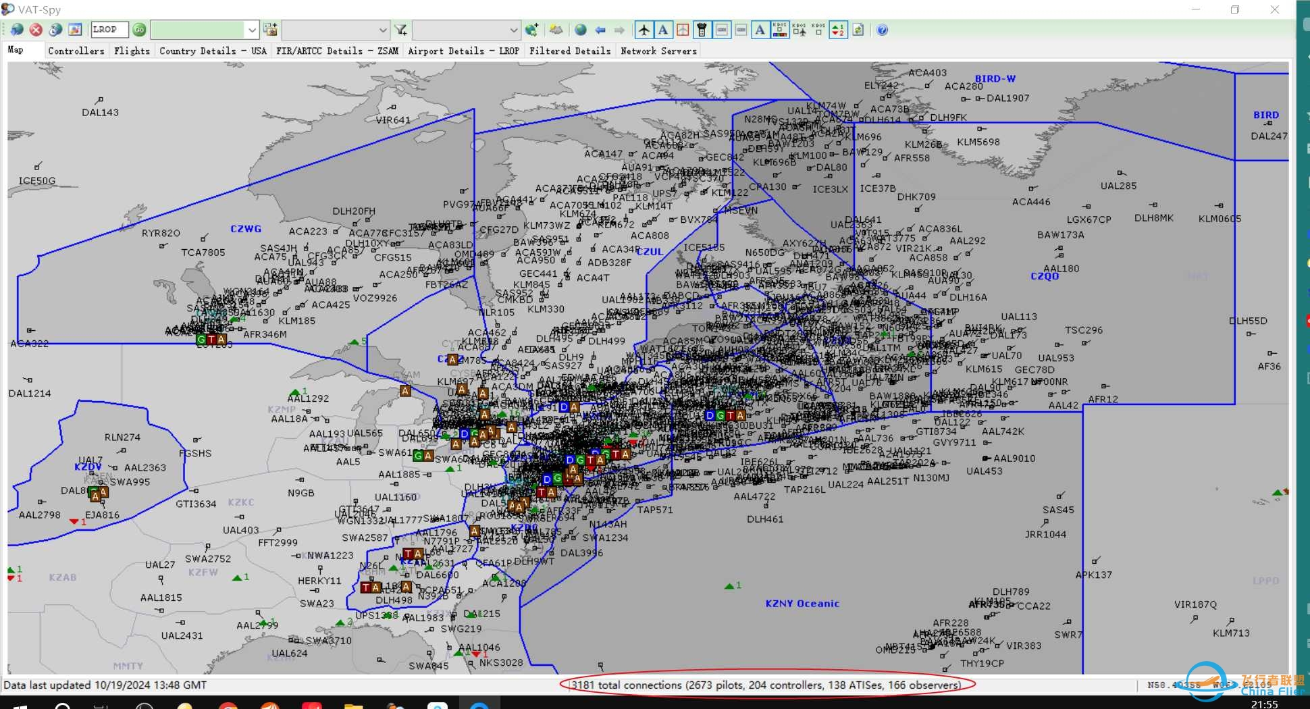Toggle aircraft display with the airplane icon
Viewport: 1310px width, 709px height.
[x=644, y=30]
